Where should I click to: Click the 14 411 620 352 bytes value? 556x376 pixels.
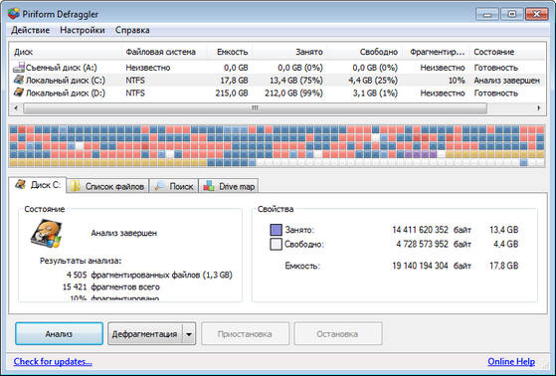[x=420, y=230]
